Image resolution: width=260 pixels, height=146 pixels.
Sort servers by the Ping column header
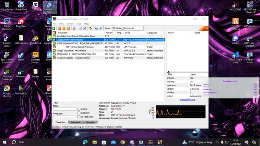(x=119, y=33)
